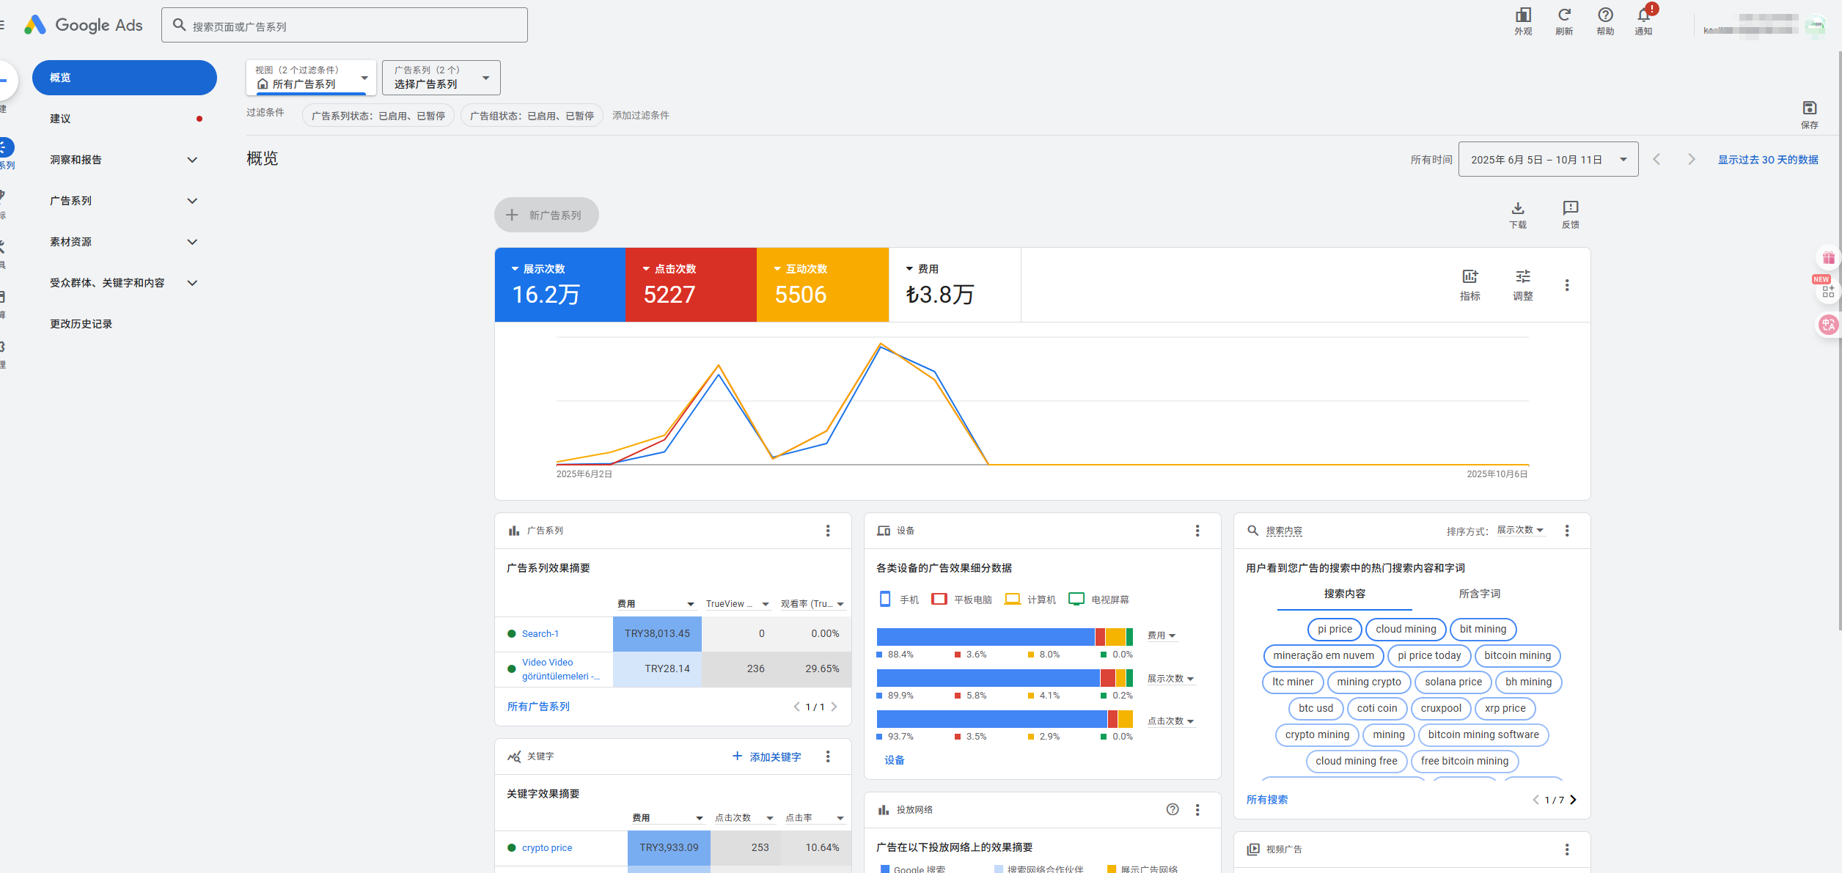The width and height of the screenshot is (1842, 873).
Task: Click the Save (保存) icon
Action: tap(1810, 109)
